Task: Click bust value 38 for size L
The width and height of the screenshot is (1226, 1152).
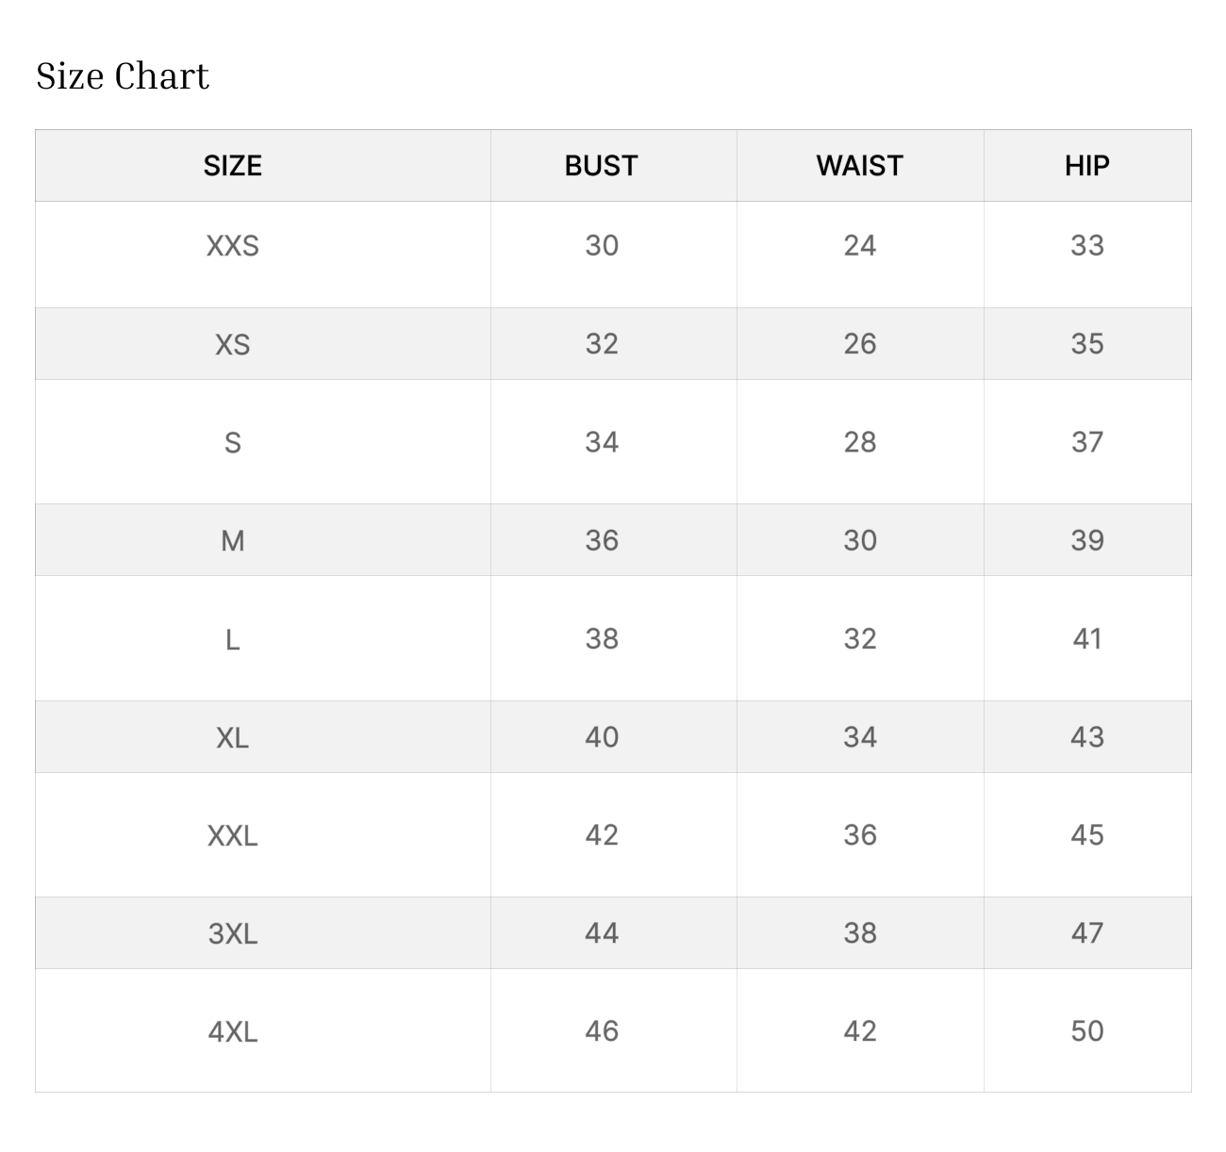Action: pyautogui.click(x=601, y=639)
